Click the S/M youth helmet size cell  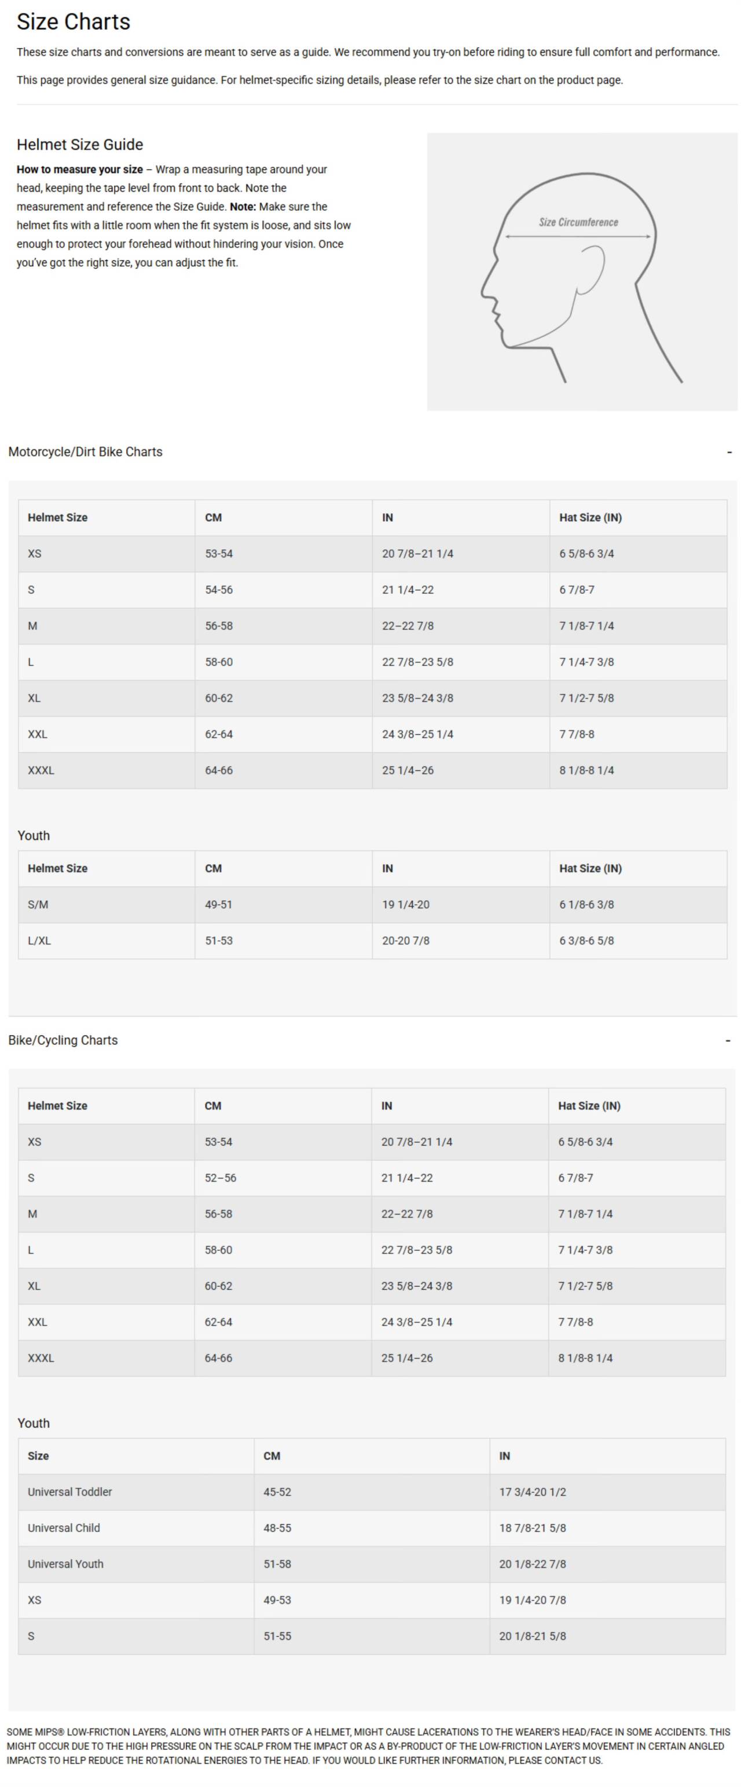[x=38, y=905]
